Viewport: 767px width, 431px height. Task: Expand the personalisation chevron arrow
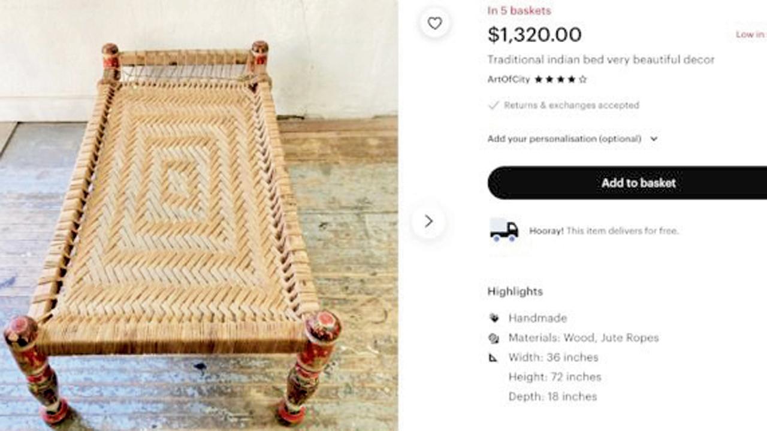pyautogui.click(x=654, y=139)
